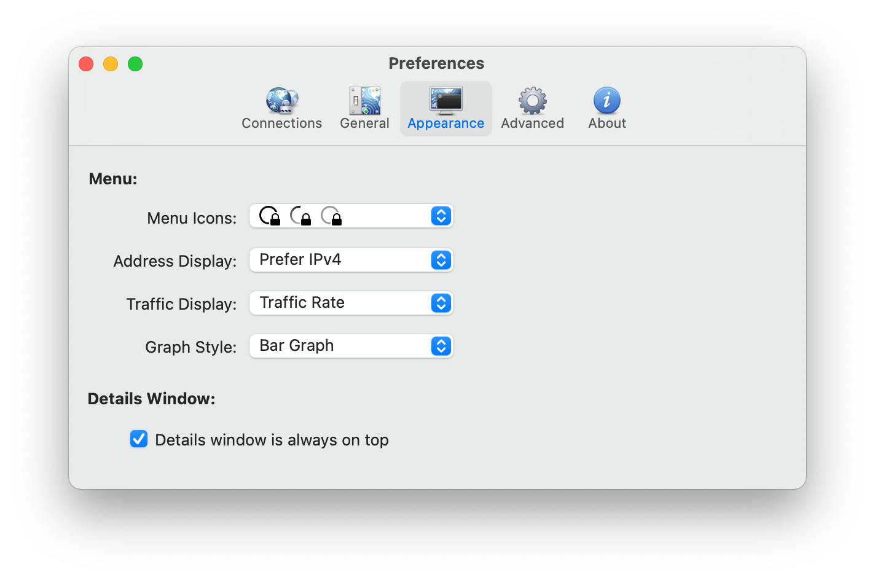Click the Details Window heading
Viewport: 875px width, 580px height.
point(152,399)
